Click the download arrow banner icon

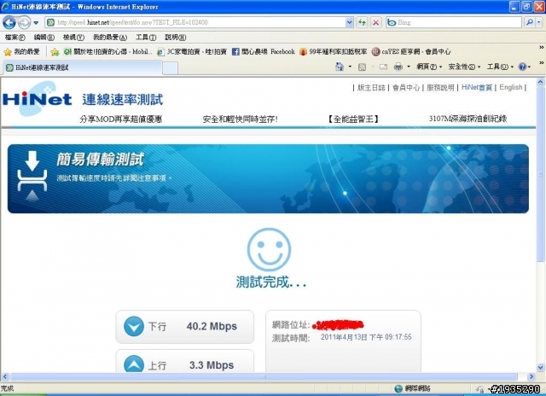[x=32, y=176]
